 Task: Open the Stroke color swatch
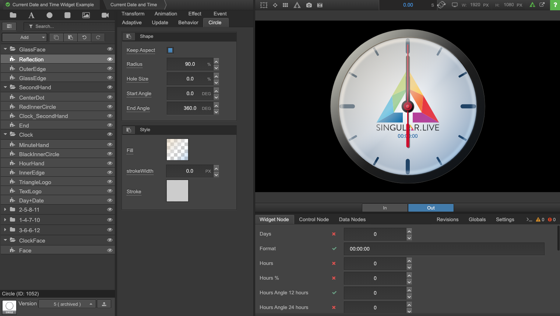click(x=177, y=191)
